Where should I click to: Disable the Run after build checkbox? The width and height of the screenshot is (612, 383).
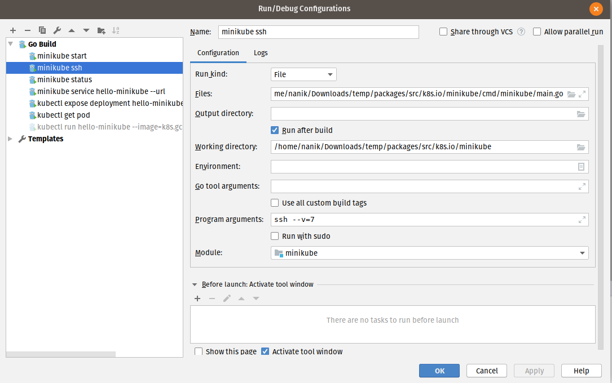pyautogui.click(x=275, y=130)
